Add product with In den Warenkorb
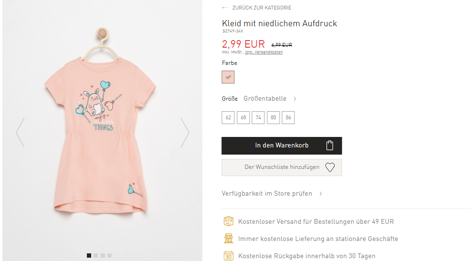Screen dimensions: 471x261 282,146
